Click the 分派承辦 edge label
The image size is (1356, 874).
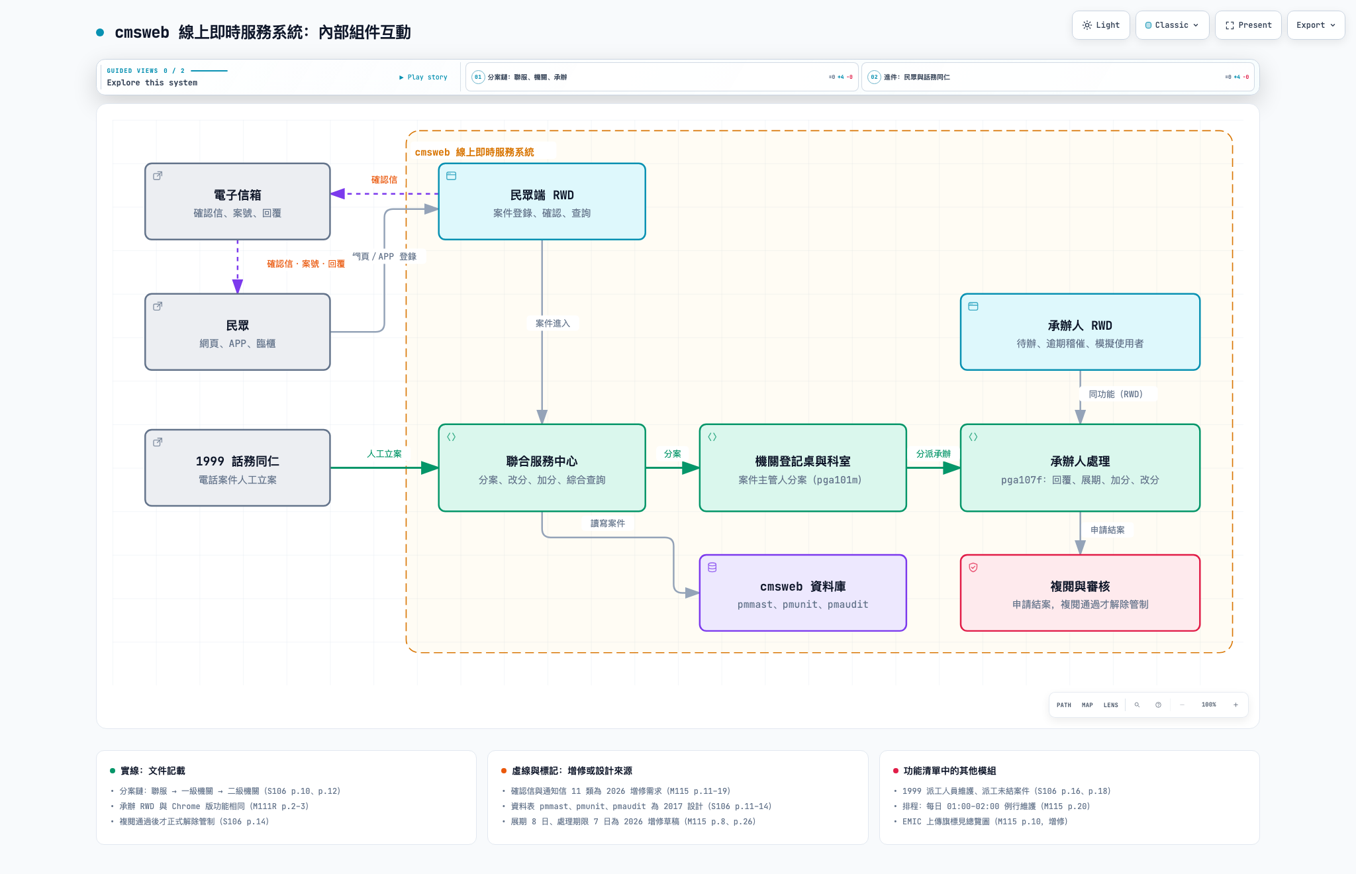coord(934,454)
